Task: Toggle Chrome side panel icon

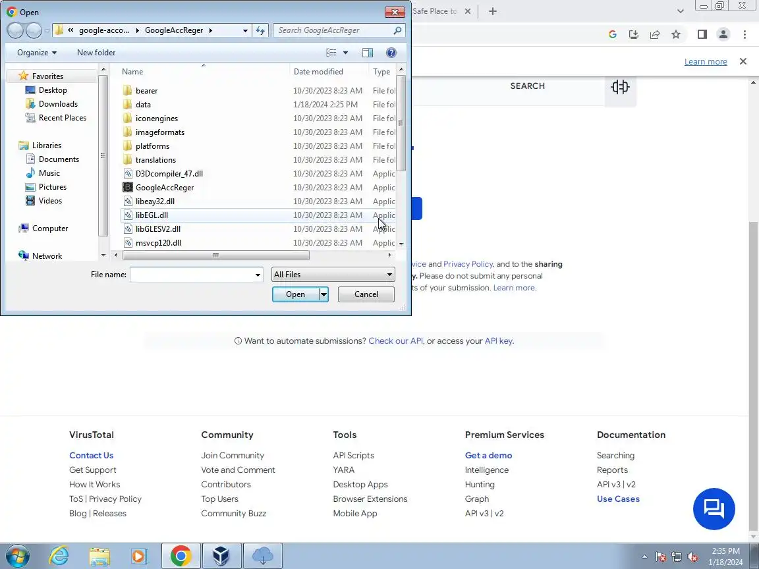Action: tap(702, 34)
